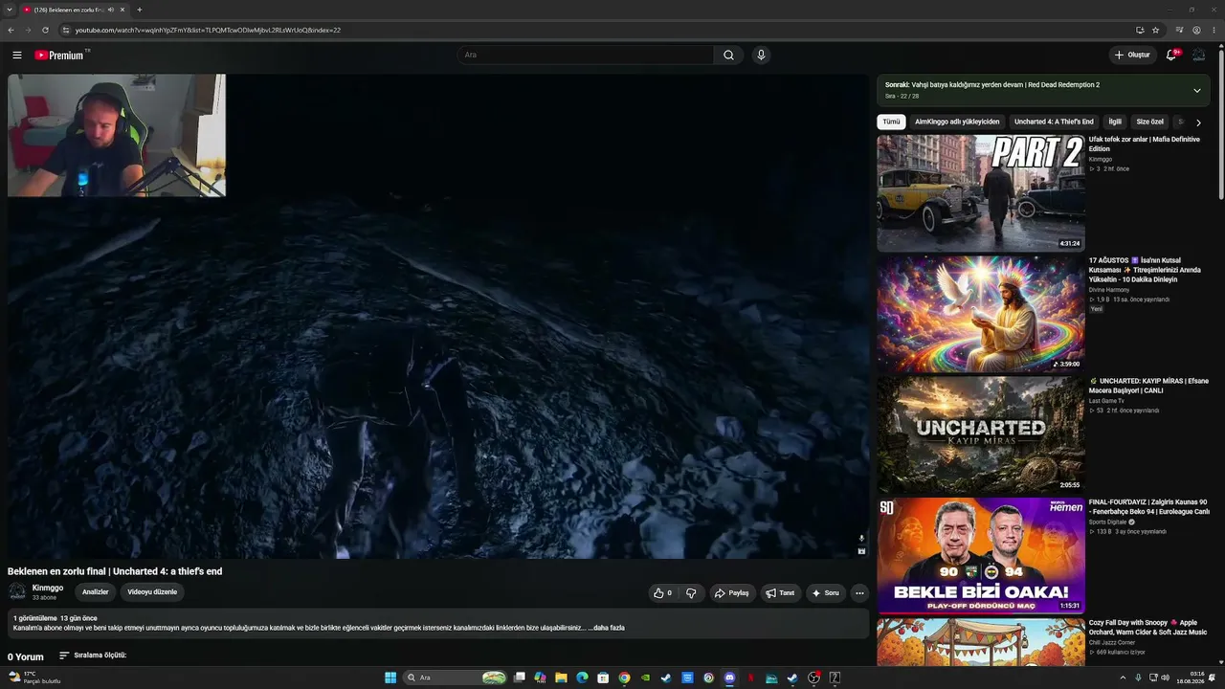Open the Chrome profile icon
Image resolution: width=1225 pixels, height=689 pixels.
tap(1196, 30)
